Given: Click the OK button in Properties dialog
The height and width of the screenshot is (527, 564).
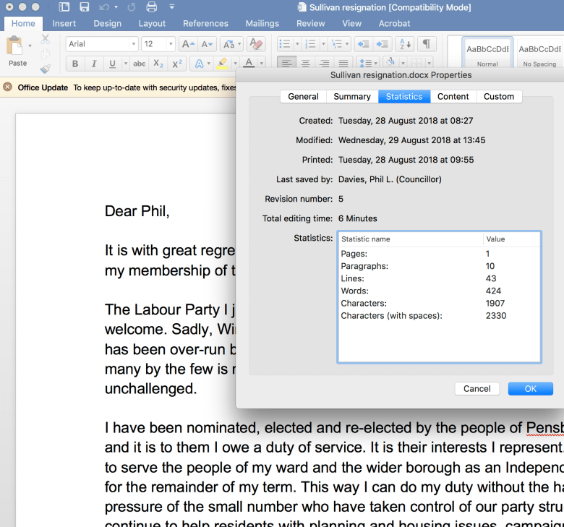Looking at the screenshot, I should point(530,388).
